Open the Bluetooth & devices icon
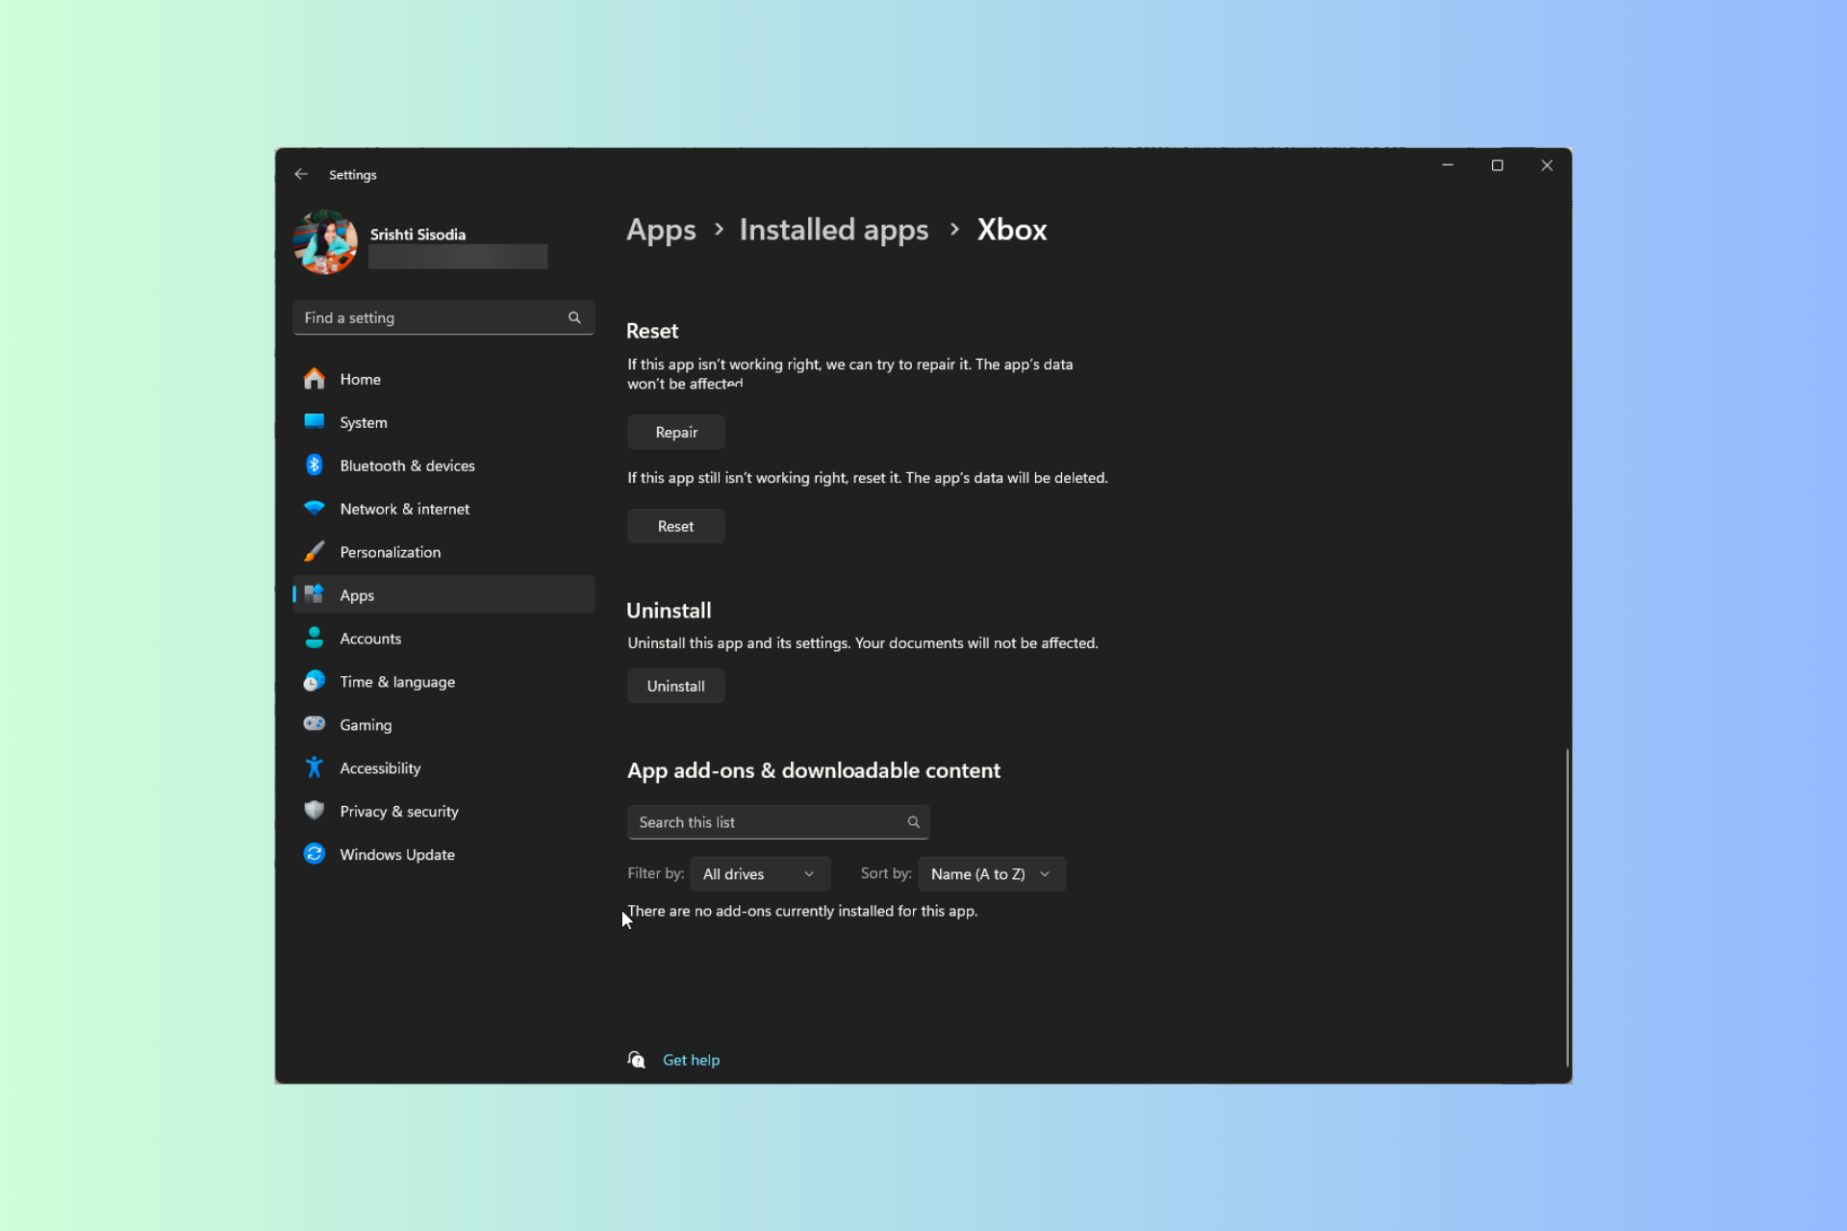 tap(315, 465)
